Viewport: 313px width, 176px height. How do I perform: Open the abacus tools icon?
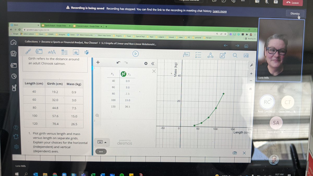click(246, 55)
